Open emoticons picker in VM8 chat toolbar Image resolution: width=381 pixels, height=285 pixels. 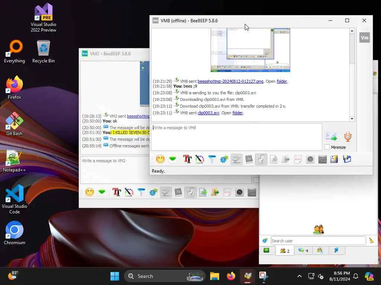[160, 159]
